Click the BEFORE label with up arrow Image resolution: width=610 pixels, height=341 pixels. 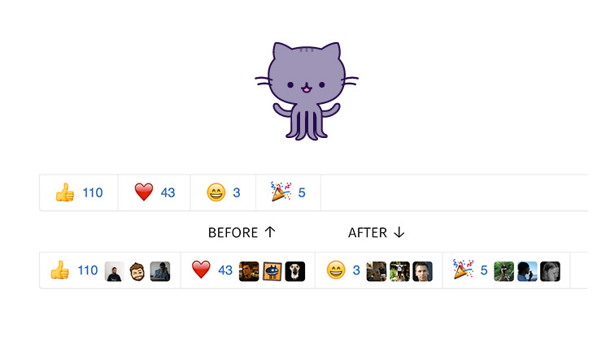[242, 233]
